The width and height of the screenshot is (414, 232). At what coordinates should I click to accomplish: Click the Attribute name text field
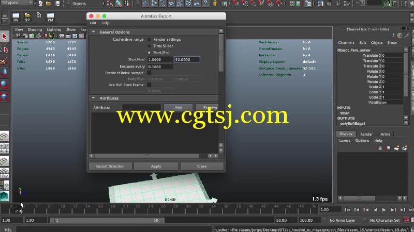pyautogui.click(x=141, y=107)
